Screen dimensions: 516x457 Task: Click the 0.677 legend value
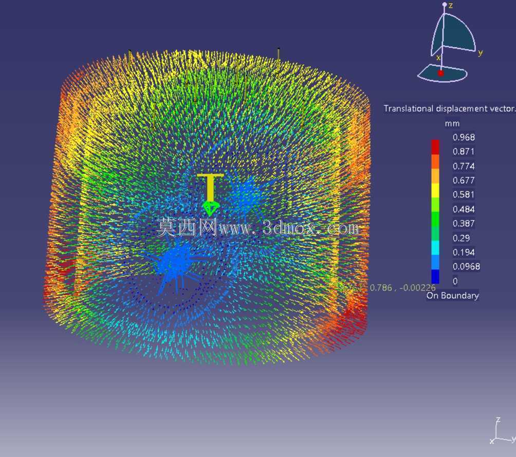pos(464,180)
